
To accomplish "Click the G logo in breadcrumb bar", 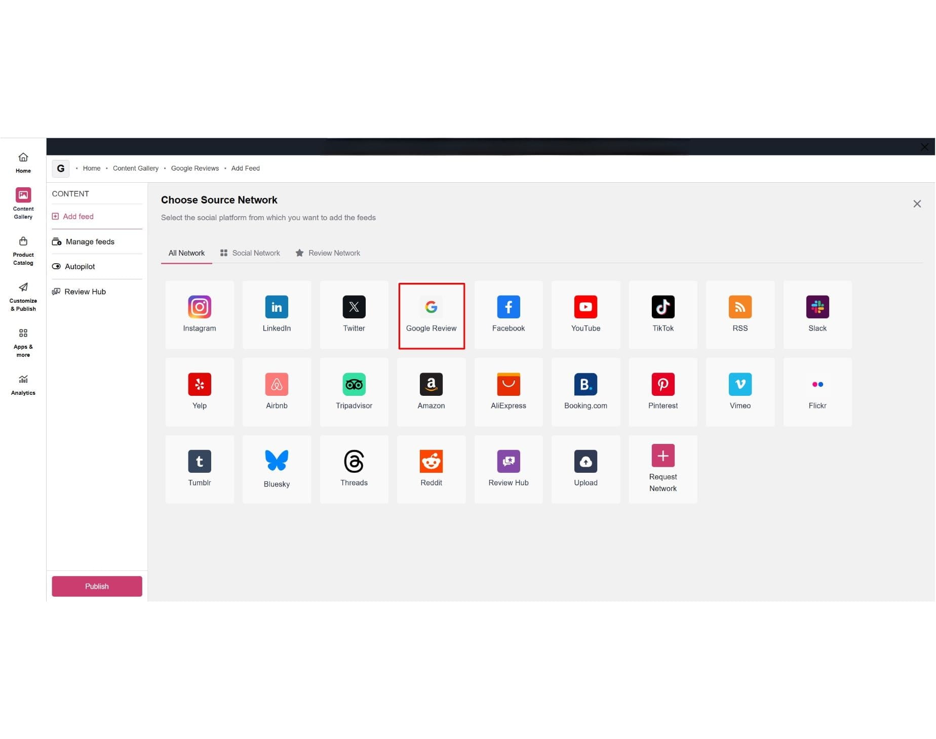I will click(61, 169).
